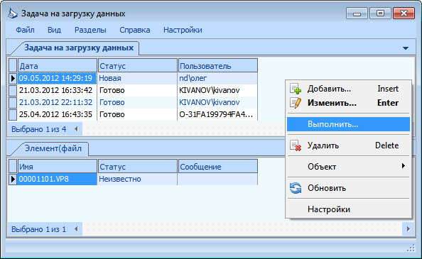Viewport: 422px width, 259px height.
Task: Select the 00001101.VP8 file row
Action: click(x=133, y=179)
